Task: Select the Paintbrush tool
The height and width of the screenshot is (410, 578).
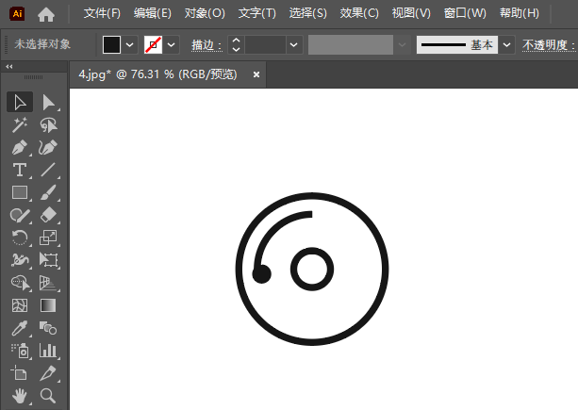Action: (x=48, y=192)
